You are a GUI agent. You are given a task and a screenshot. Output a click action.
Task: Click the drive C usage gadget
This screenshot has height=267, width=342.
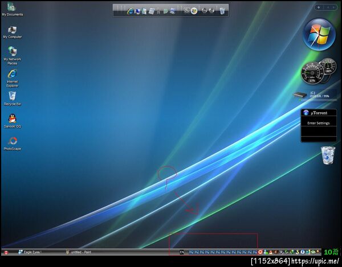tap(315, 96)
